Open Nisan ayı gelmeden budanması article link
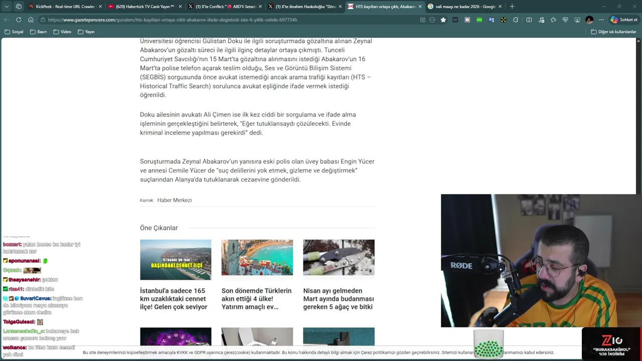Screen dimensions: 642x361 [x=339, y=299]
